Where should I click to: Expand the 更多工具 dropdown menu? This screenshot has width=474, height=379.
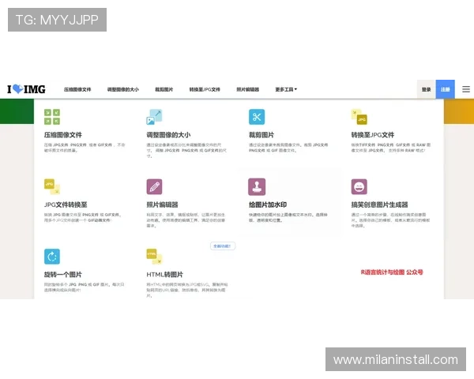(x=286, y=89)
